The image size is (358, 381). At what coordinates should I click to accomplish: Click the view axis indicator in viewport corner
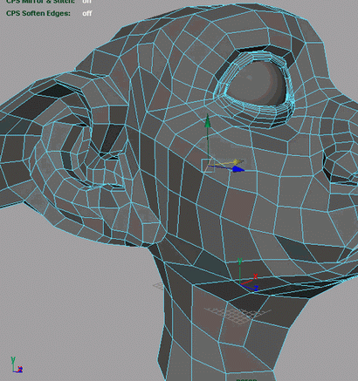(17, 365)
